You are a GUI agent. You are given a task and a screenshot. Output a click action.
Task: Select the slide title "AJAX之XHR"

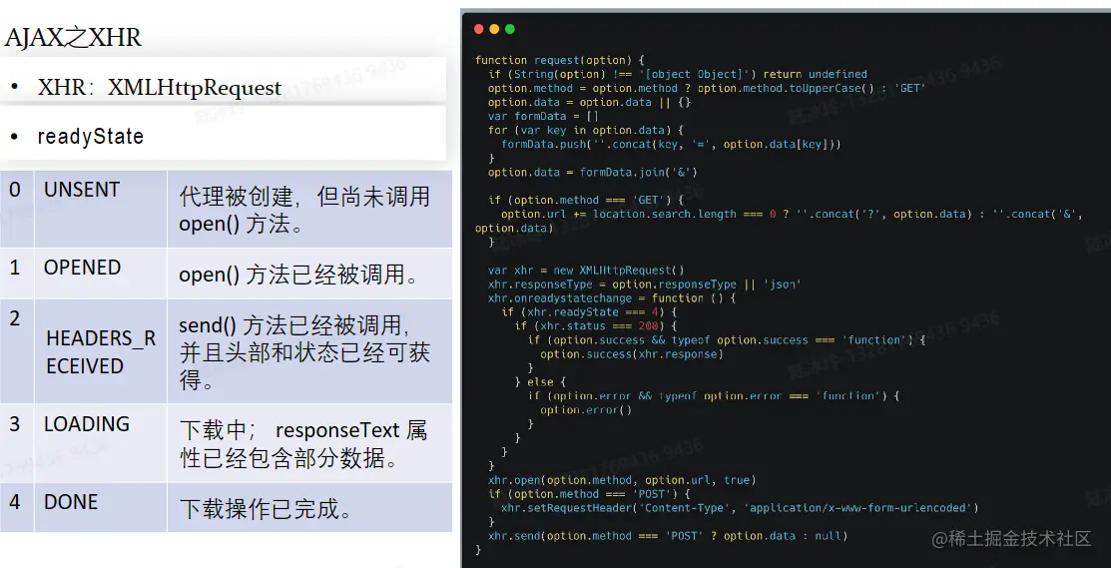[73, 38]
